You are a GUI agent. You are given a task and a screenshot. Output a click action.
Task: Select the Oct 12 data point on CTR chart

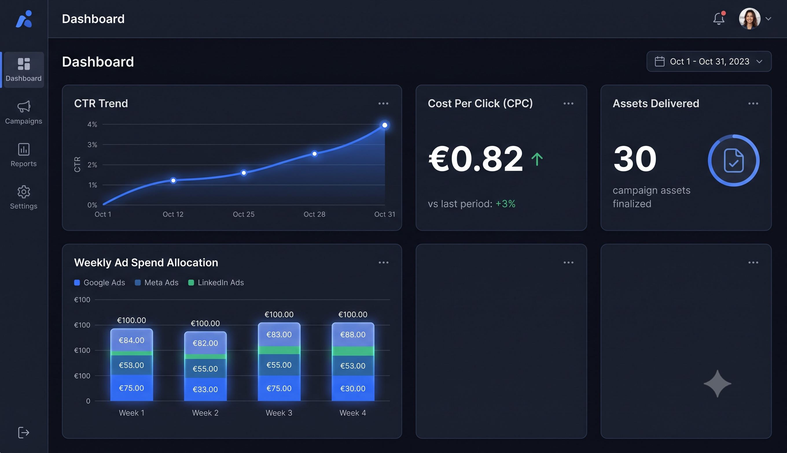click(x=173, y=181)
